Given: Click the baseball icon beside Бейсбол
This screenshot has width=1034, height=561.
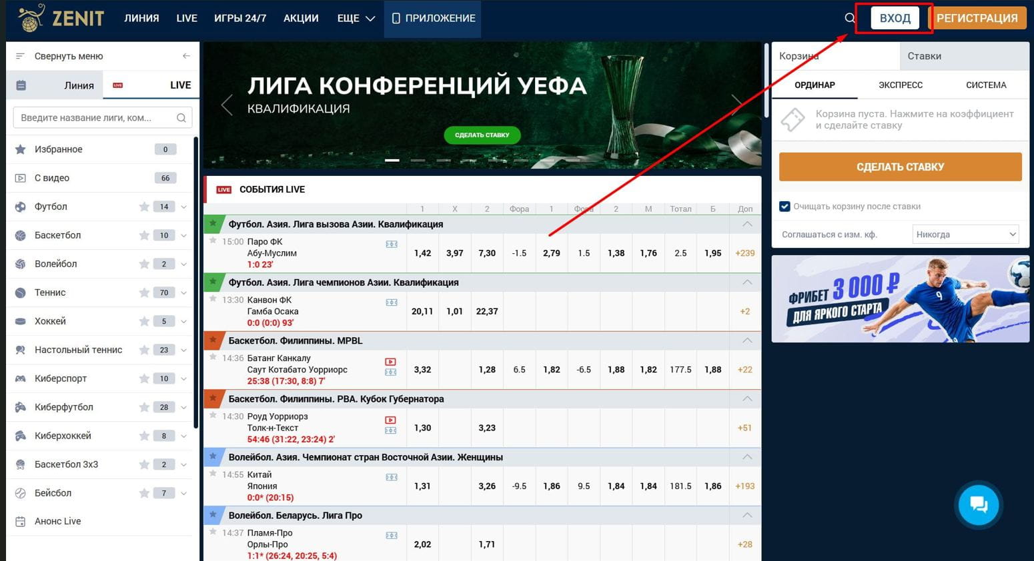Looking at the screenshot, I should [21, 493].
